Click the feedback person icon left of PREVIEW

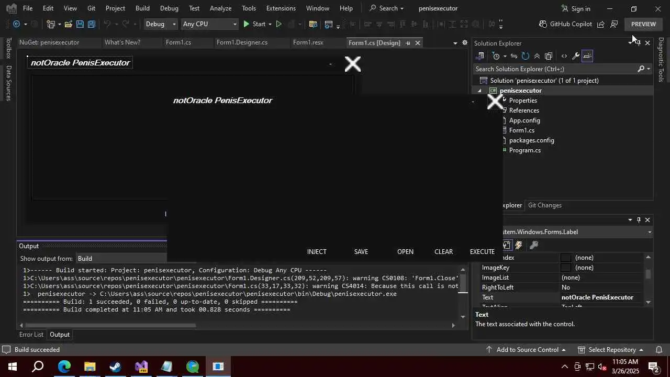[614, 24]
